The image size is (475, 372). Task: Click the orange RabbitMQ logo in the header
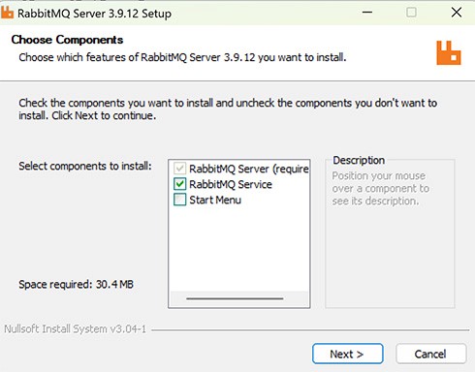point(449,53)
